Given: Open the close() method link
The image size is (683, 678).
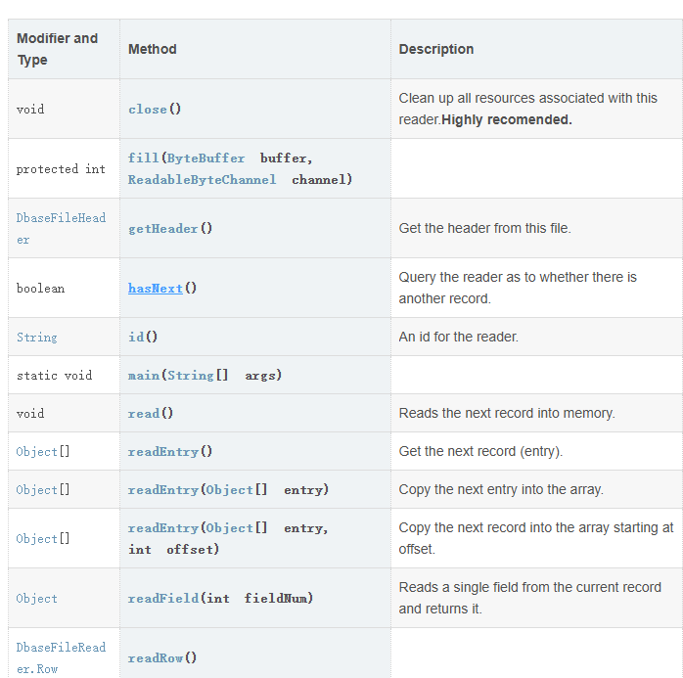Looking at the screenshot, I should coord(147,109).
